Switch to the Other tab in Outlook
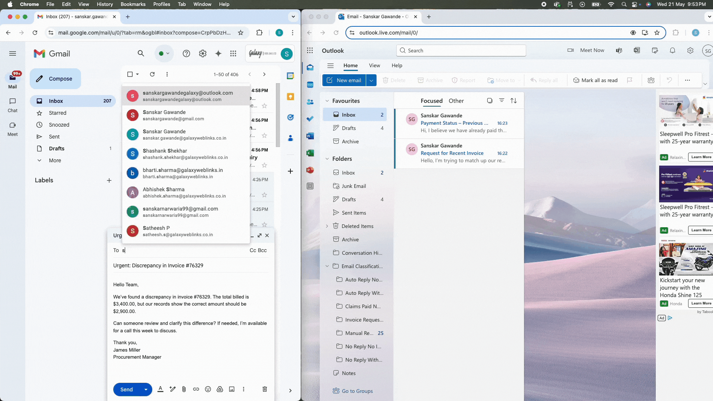713x401 pixels. (456, 101)
